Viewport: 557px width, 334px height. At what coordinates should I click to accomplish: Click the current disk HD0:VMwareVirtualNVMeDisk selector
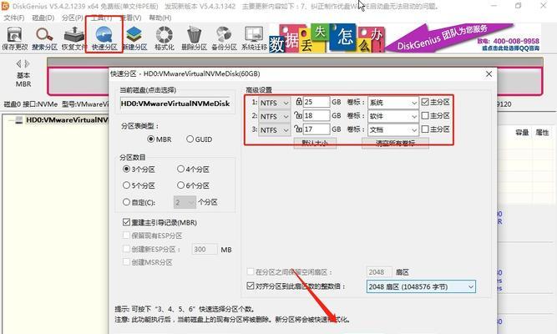[175, 104]
